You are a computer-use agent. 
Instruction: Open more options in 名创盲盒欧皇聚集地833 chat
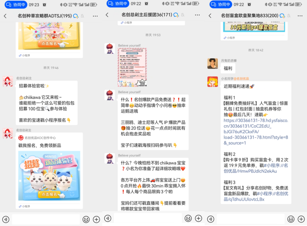(300, 16)
